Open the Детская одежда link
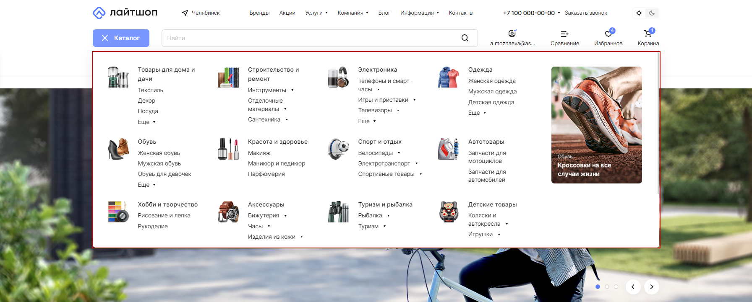This screenshot has width=752, height=302. pyautogui.click(x=491, y=102)
